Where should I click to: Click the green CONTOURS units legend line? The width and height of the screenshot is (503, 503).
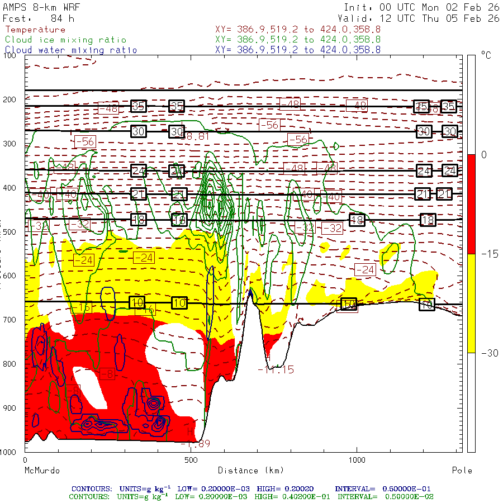pyautogui.click(x=251, y=497)
